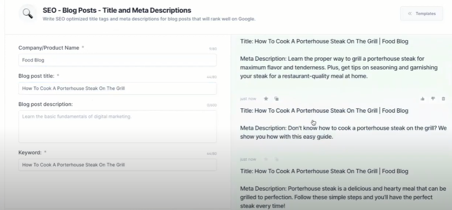Viewport: 452px width, 210px height.
Task: Favorite the second result with the star icon
Action: [x=266, y=99]
